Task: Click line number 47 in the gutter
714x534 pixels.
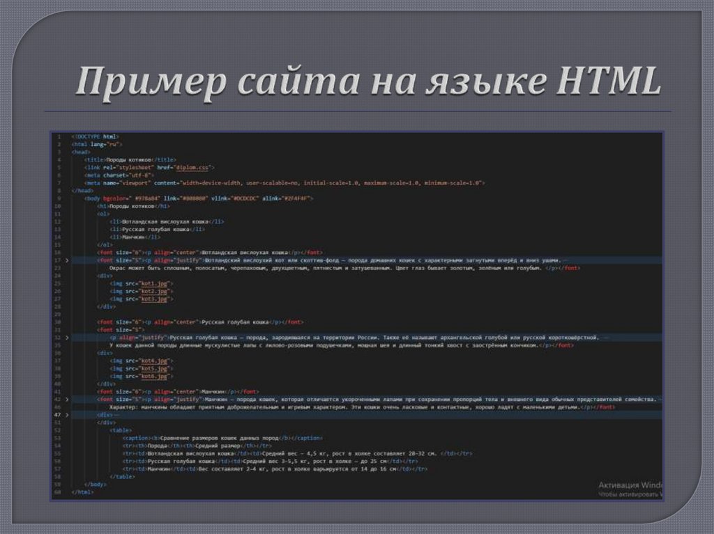Action: pyautogui.click(x=57, y=415)
